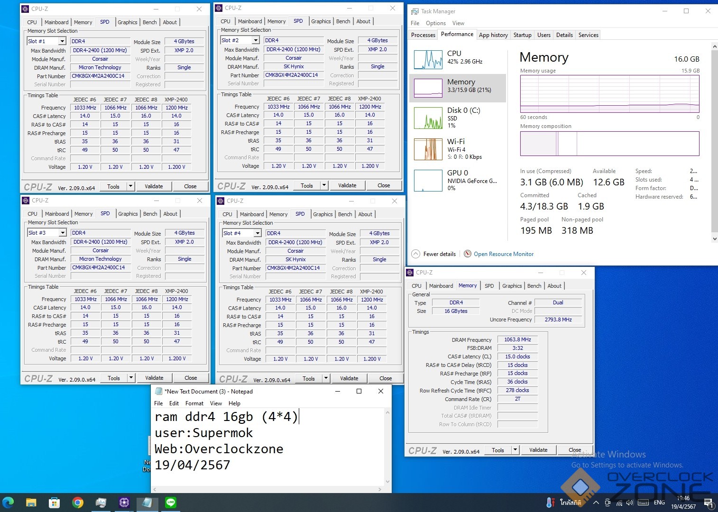The image size is (718, 512).
Task: Open Microsoft Edge from the taskbar
Action: [x=9, y=503]
